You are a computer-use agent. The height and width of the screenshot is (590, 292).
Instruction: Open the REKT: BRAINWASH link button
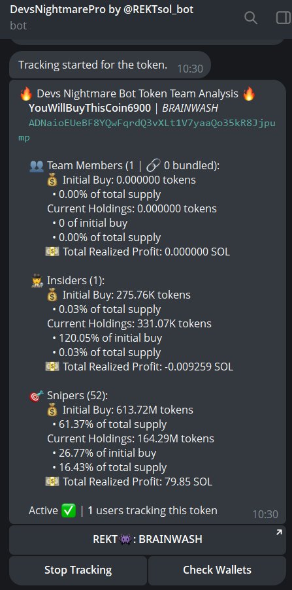click(148, 540)
